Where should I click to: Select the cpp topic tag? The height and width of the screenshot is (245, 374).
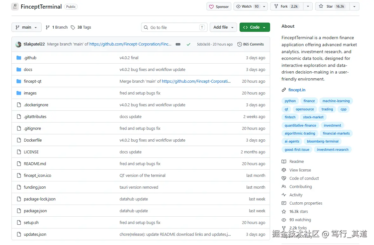(343, 109)
